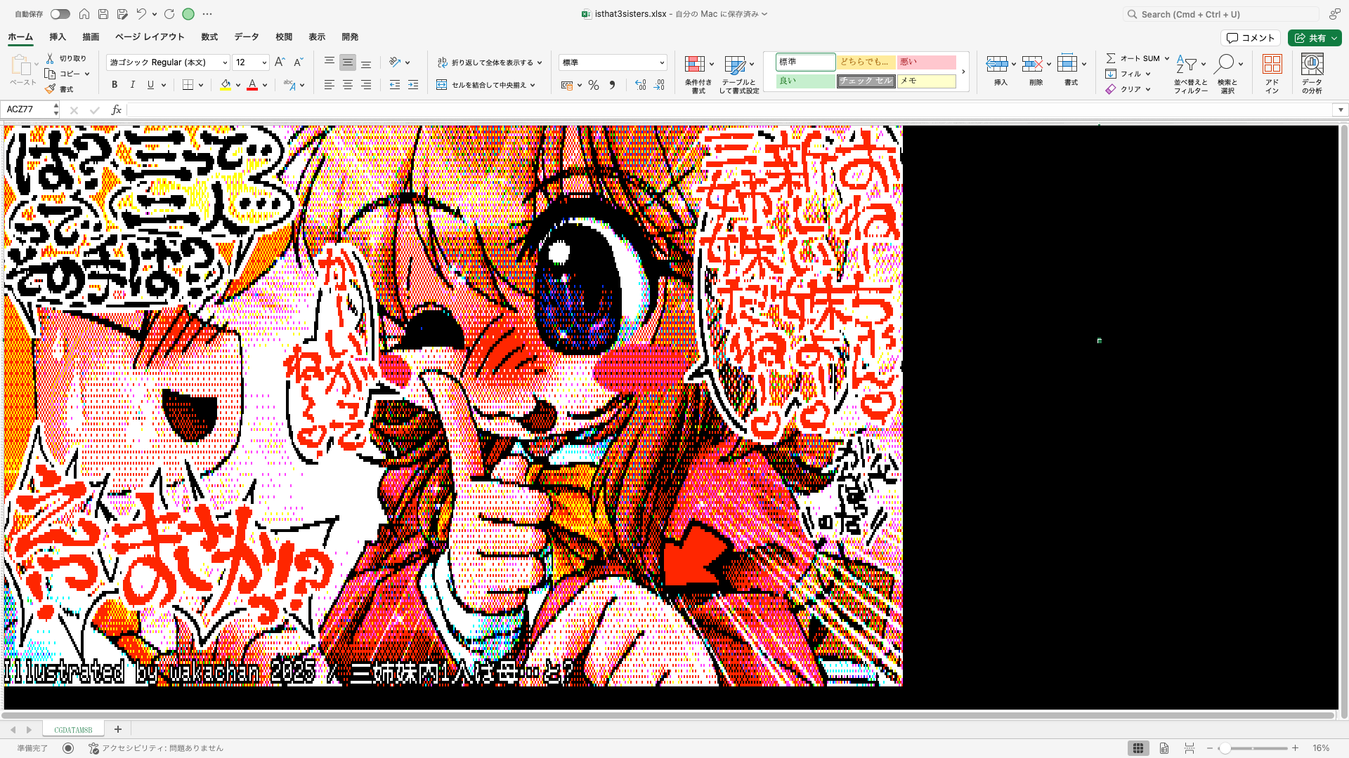Click the コメント comments button
Image resolution: width=1349 pixels, height=758 pixels.
click(x=1251, y=38)
